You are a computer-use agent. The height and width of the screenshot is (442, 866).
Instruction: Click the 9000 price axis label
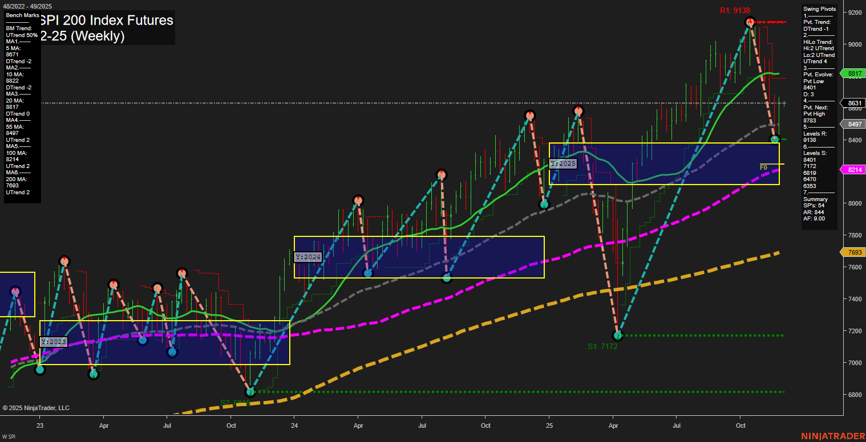coord(855,44)
